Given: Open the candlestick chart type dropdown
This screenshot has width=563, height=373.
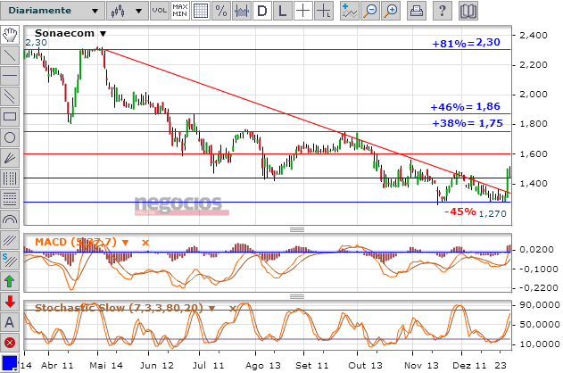Looking at the screenshot, I should (127, 11).
